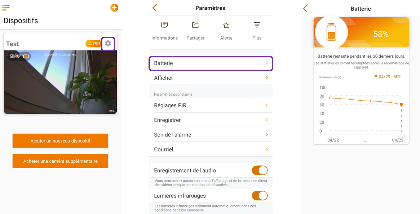Go back from the Paramètres screen
Viewport: 420px width, 214px height.
(155, 8)
